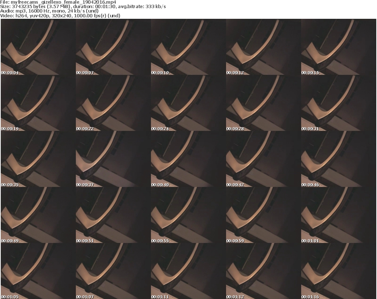
Task: Select the thumbnail stamped 00:00:24
Action: tap(188, 103)
